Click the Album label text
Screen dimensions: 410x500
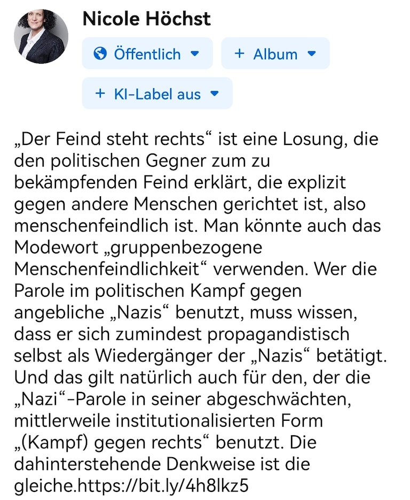point(275,54)
